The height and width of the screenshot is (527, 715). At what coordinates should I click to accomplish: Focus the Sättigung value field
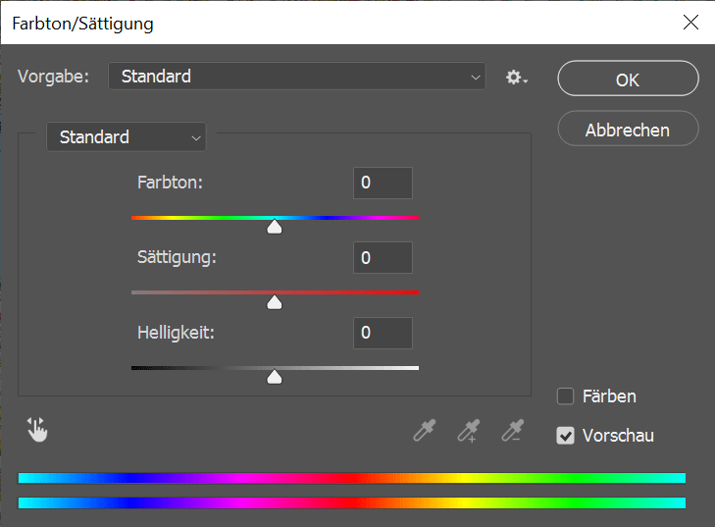point(383,258)
